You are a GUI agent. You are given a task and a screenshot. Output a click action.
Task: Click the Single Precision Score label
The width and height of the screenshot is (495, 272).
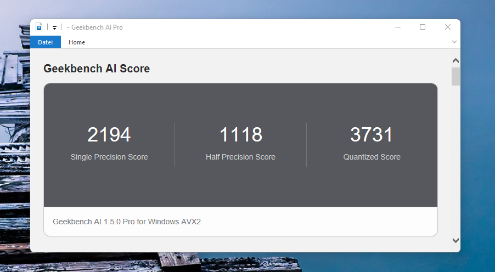109,157
